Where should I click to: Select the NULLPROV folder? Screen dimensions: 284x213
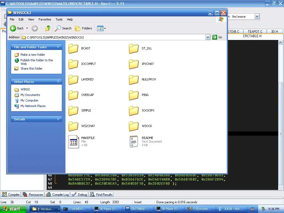(x=134, y=80)
